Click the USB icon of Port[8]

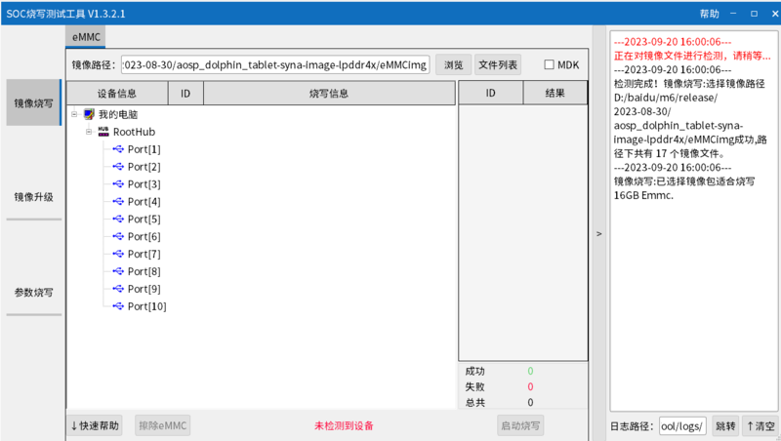pos(118,271)
